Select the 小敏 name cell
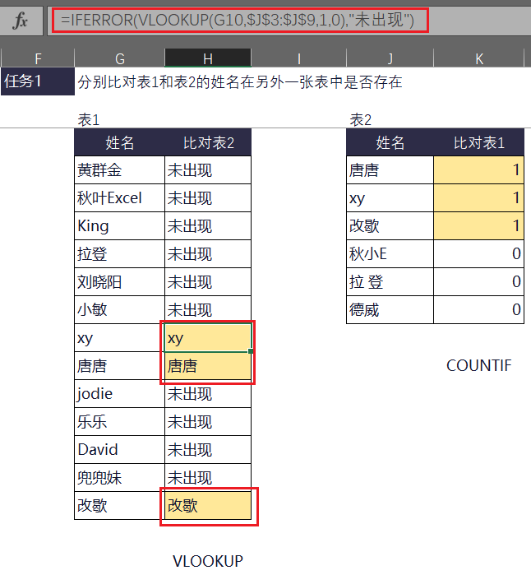531x575 pixels. [x=120, y=309]
